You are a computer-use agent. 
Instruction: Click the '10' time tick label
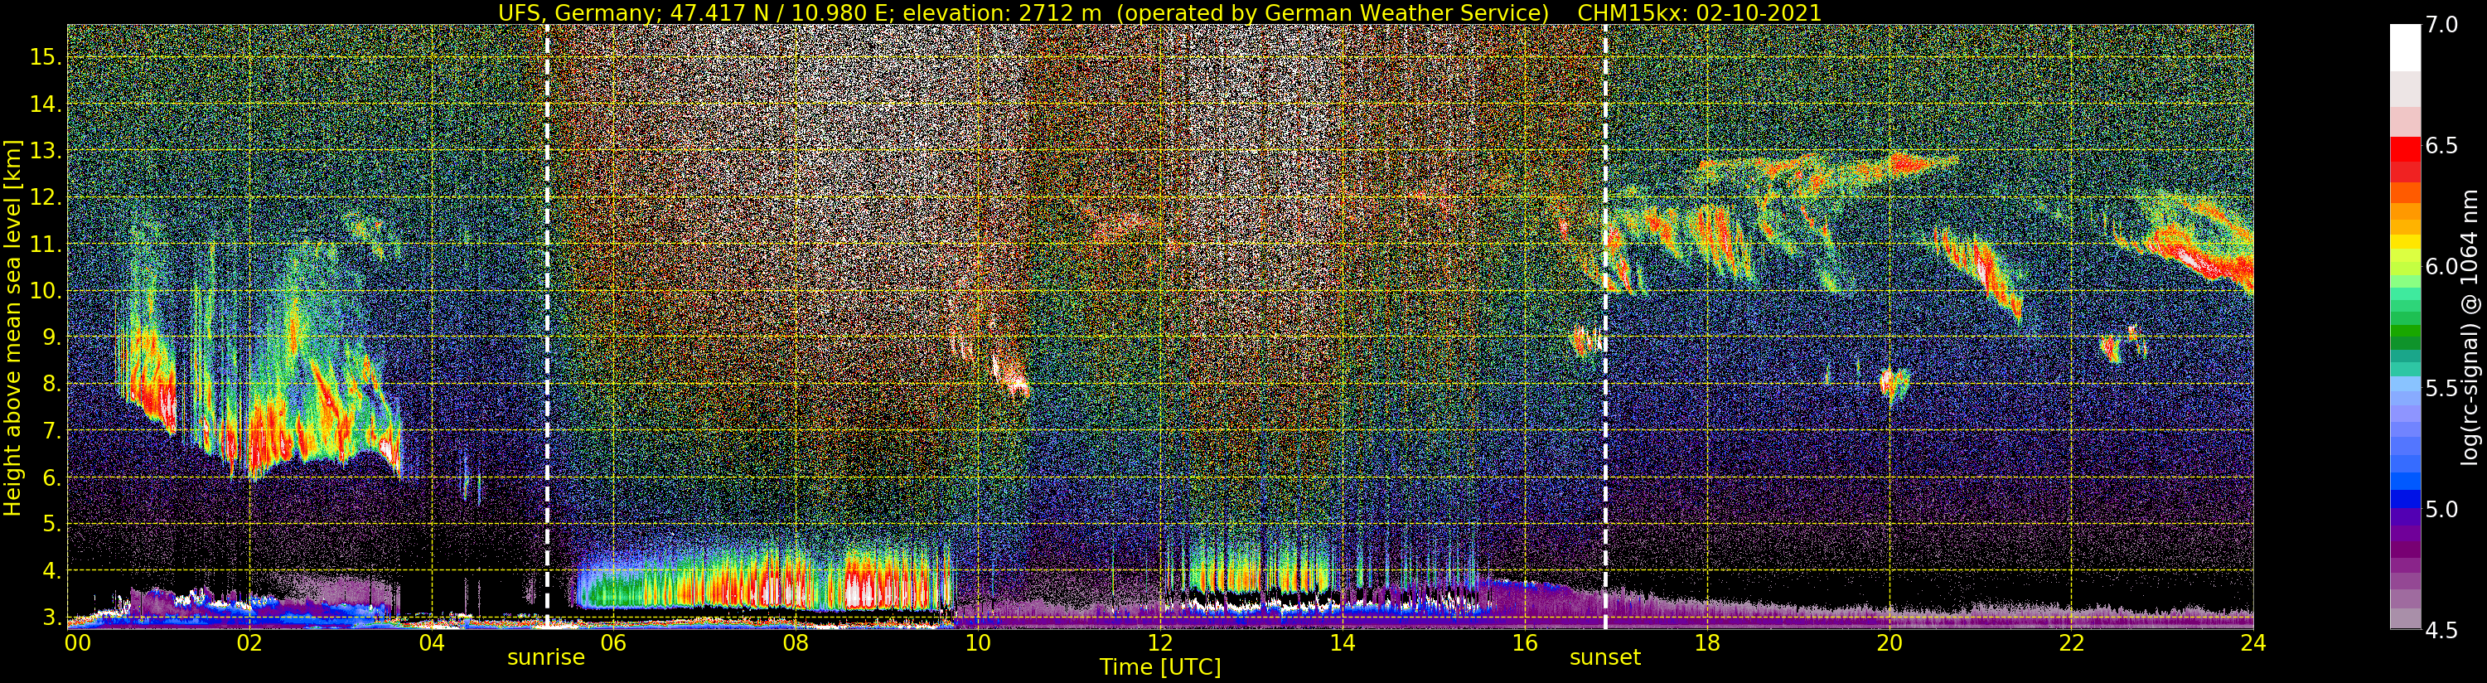977,642
